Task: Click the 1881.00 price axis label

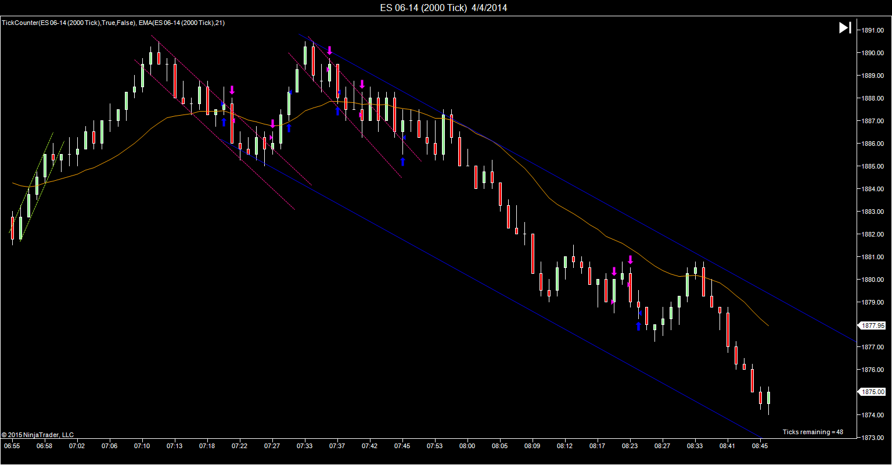Action: click(x=872, y=257)
